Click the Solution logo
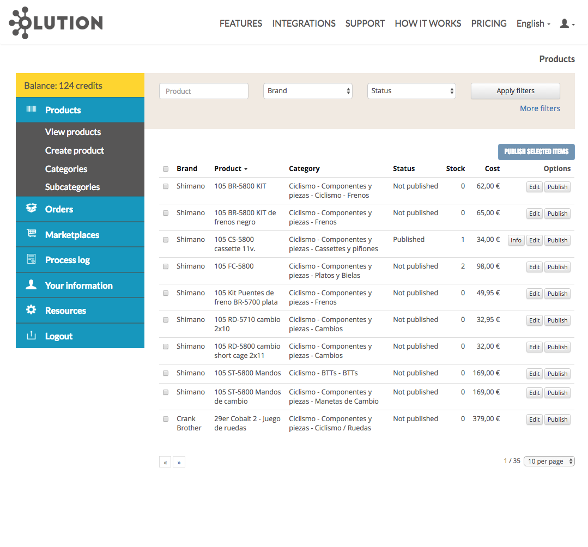The image size is (588, 547). click(56, 23)
